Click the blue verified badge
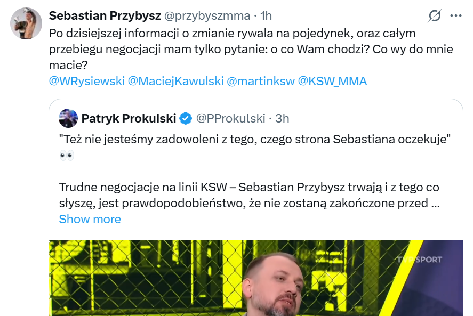Screen dimensions: 473x316 point(186,118)
